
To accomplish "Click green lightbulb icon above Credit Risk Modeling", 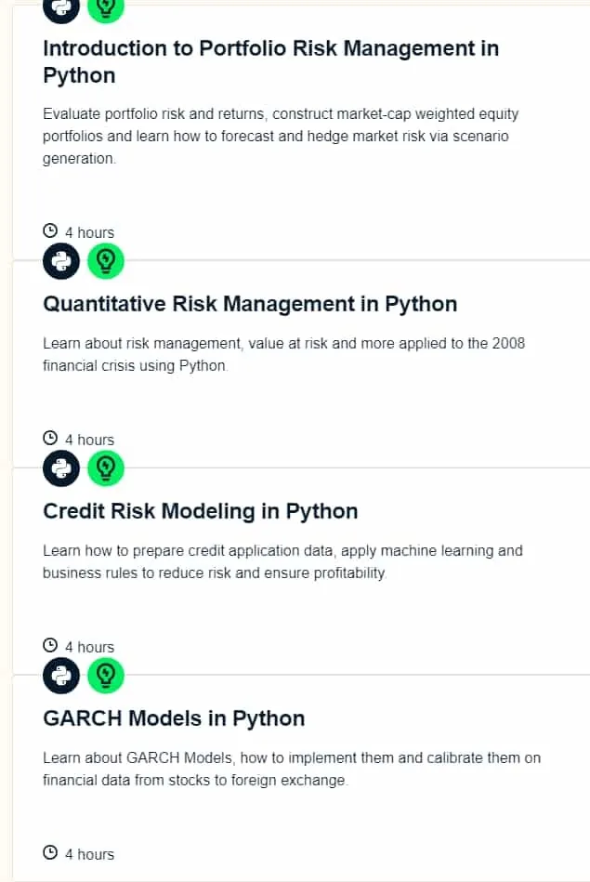I will tap(106, 468).
